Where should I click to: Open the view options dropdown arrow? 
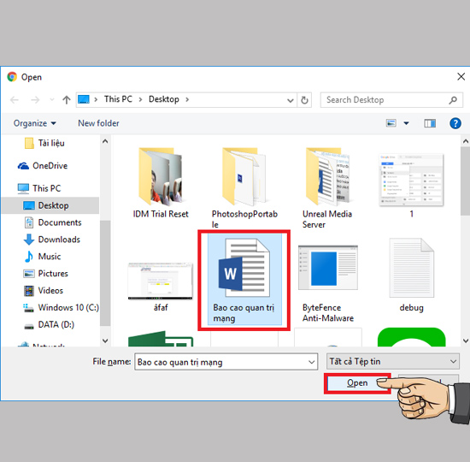click(x=406, y=123)
